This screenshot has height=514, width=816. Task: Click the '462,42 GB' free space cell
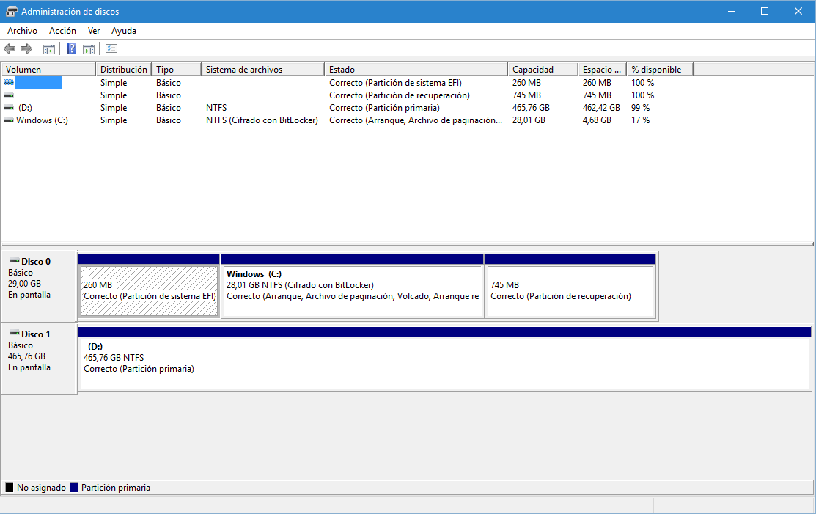(x=601, y=108)
